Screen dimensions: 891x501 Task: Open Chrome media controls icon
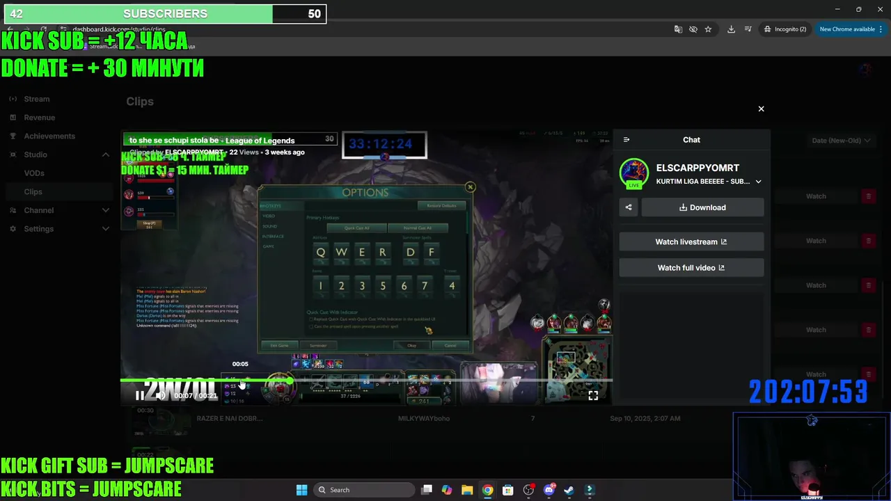pyautogui.click(x=748, y=29)
